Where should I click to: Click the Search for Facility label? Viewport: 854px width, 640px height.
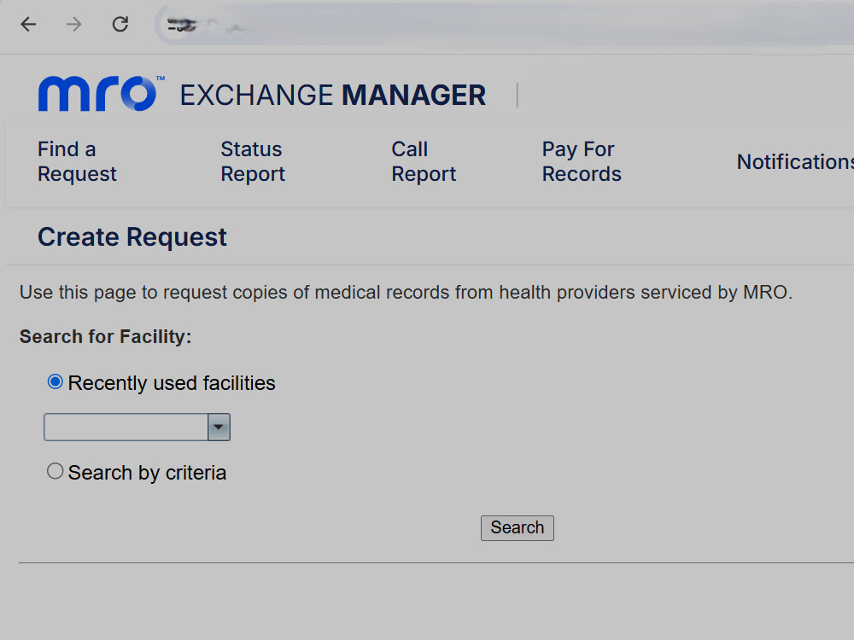[106, 337]
